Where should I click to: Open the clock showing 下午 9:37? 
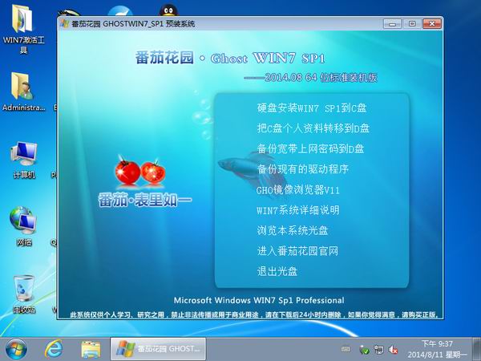coord(437,349)
